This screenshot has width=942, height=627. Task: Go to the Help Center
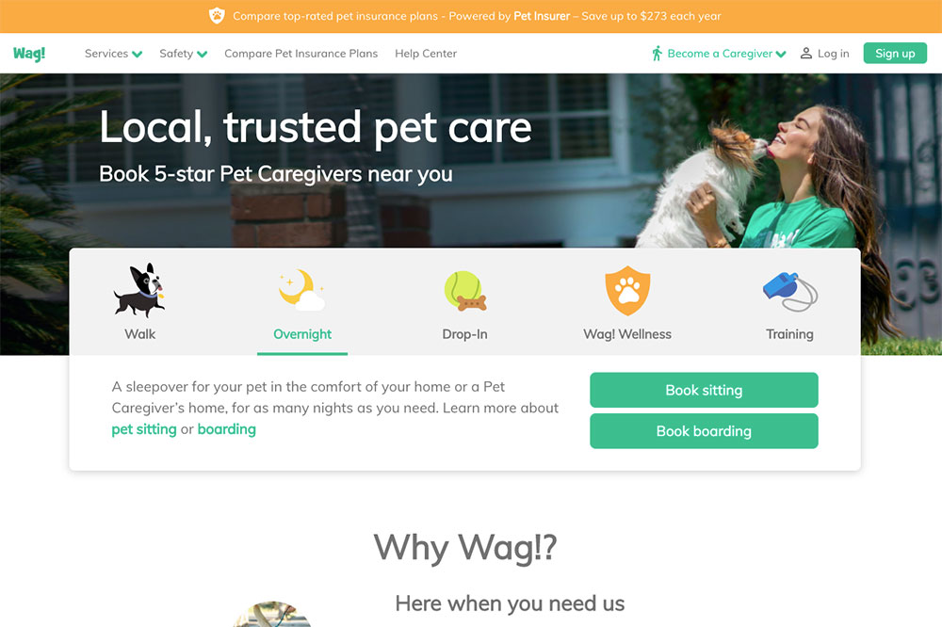426,54
